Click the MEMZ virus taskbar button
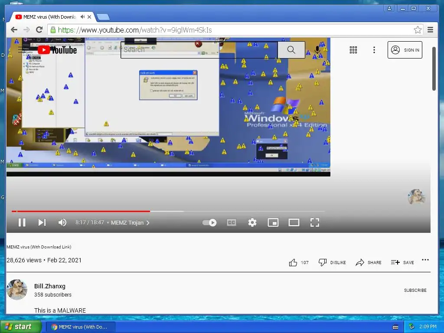Screen dimensions: 444x333 (x=80, y=327)
